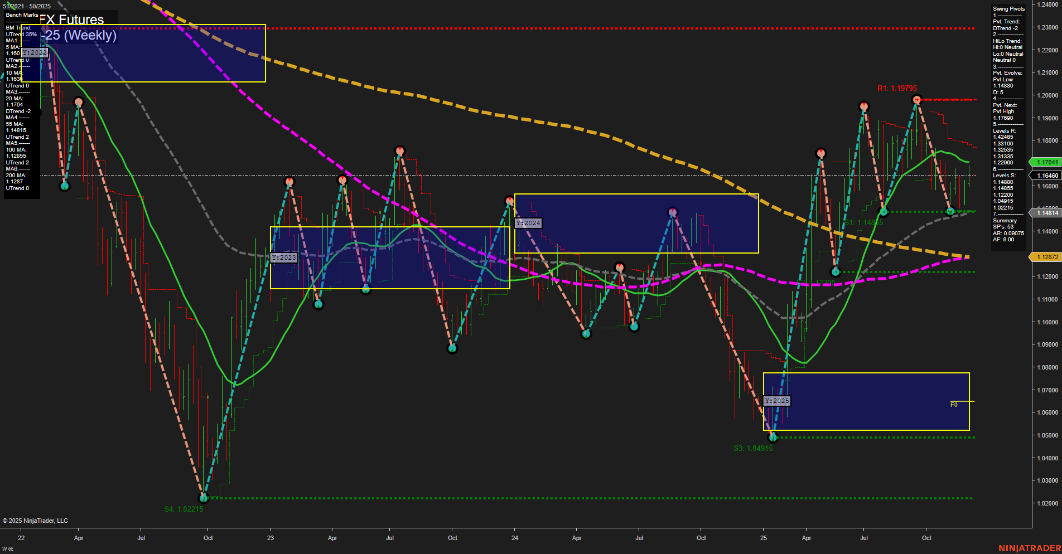The height and width of the screenshot is (554, 1062).
Task: Click the teal pivot dot at the 2025 low
Action: [773, 438]
